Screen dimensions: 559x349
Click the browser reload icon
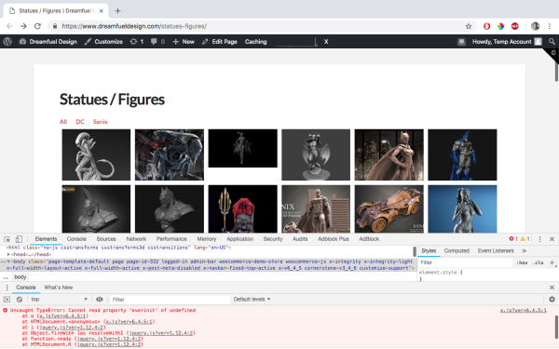(x=37, y=26)
